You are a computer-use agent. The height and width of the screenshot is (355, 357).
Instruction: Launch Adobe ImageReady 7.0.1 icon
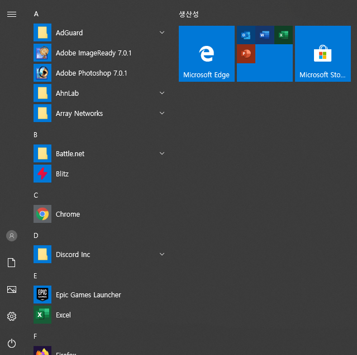[x=42, y=53]
